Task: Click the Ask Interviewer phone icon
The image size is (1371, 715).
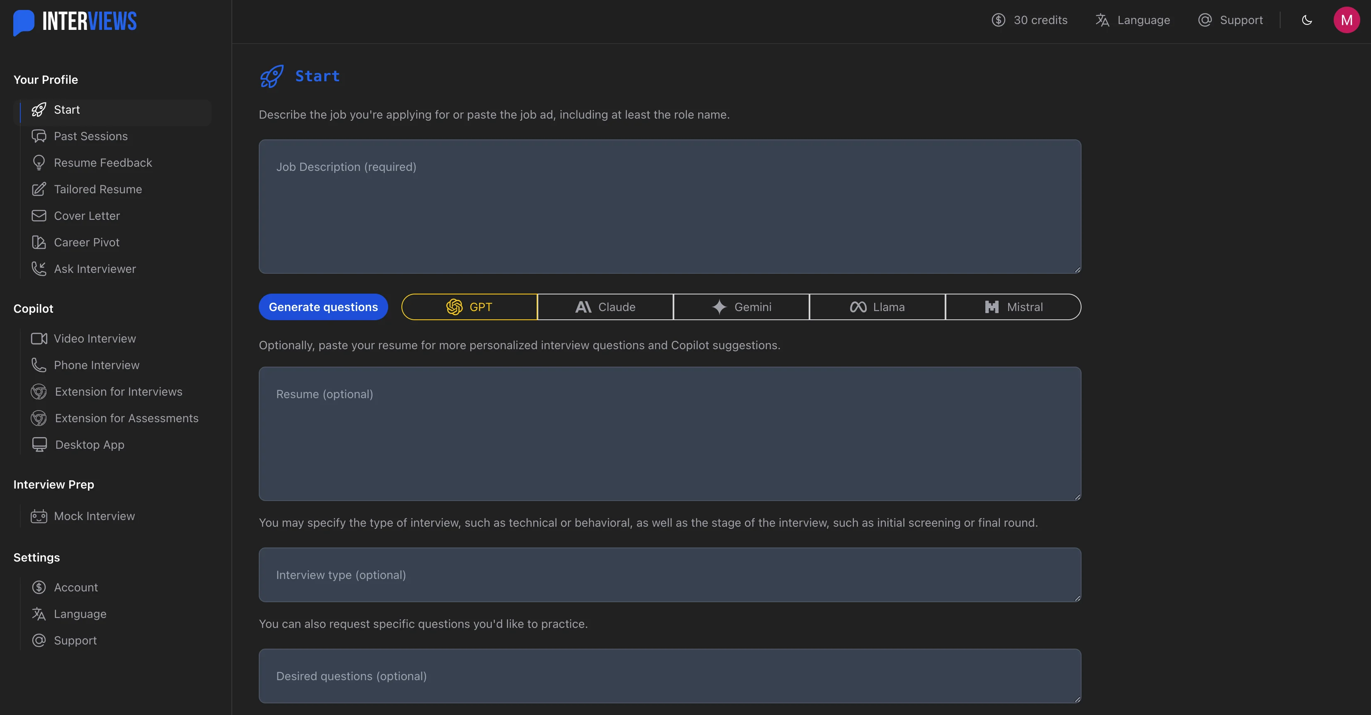Action: (x=39, y=269)
